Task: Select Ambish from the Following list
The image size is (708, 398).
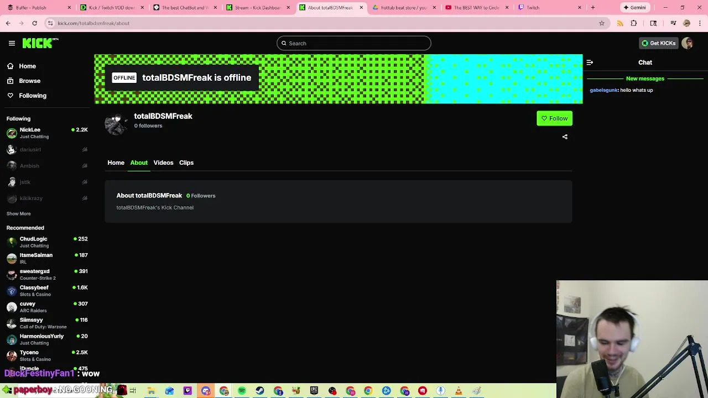Action: point(47,166)
